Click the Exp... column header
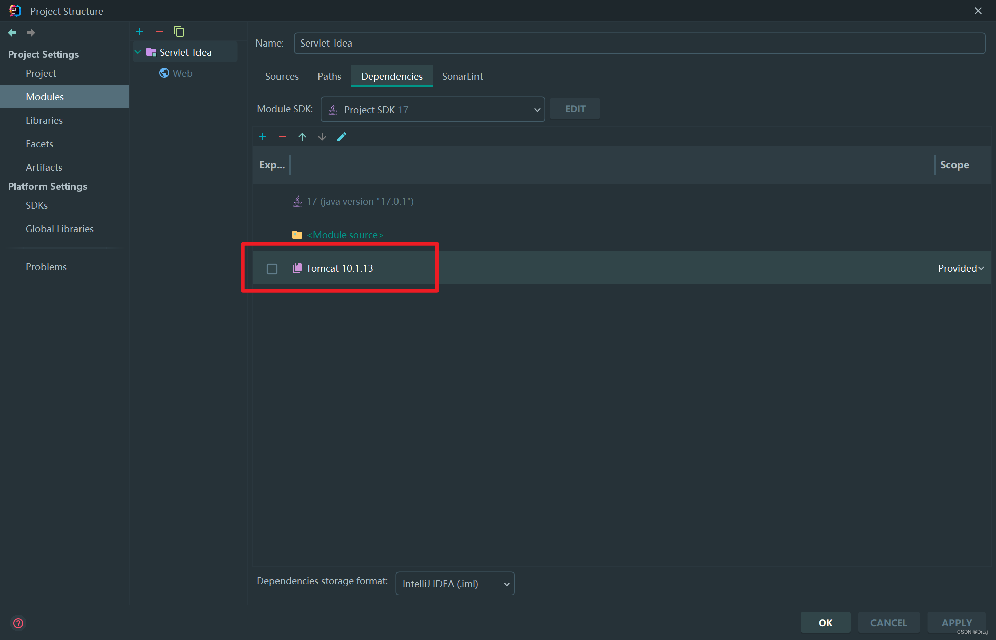The width and height of the screenshot is (996, 640). pos(272,165)
